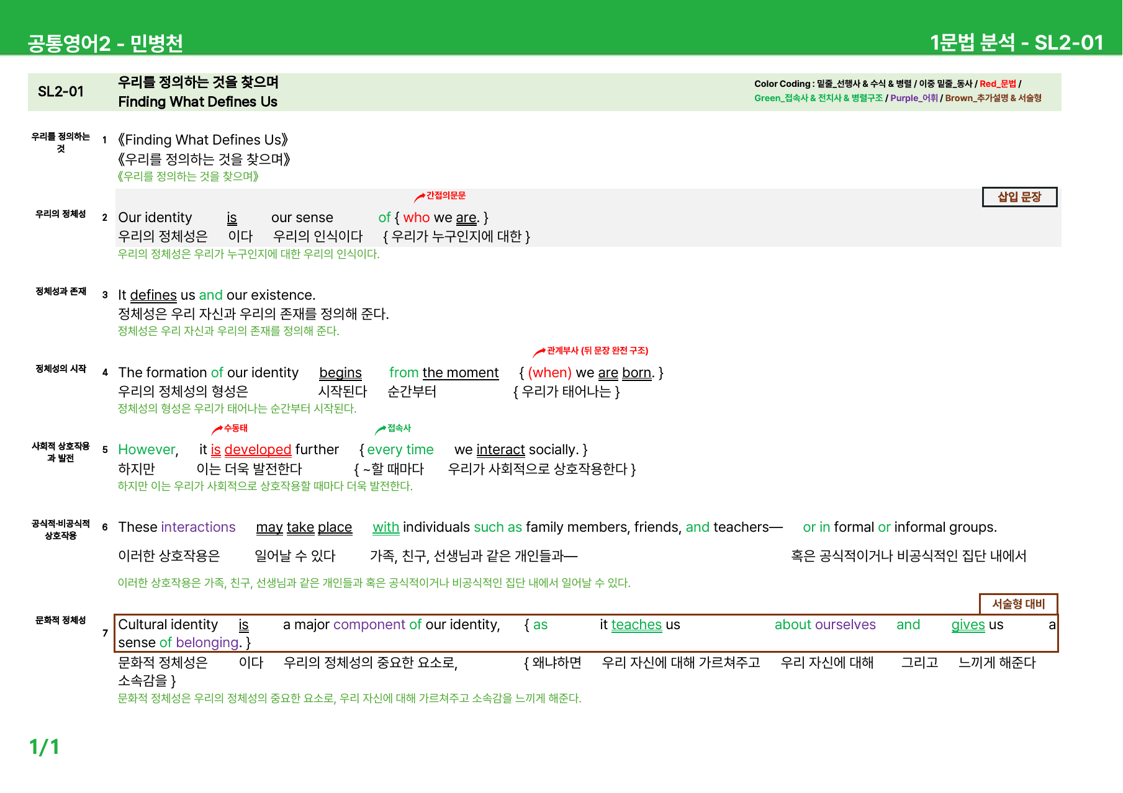
Task: Click 'may take place' in sentence 6
Action: [x=304, y=527]
